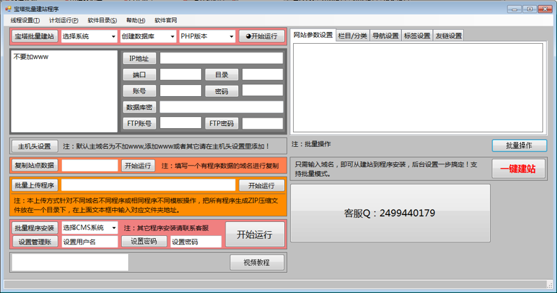The image size is (557, 293).
Task: Click the 客服Q: 2499440179 large button
Action: [390, 213]
